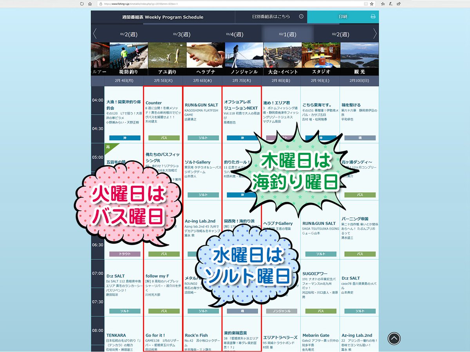Click the printer icon beside 印刷
The height and width of the screenshot is (352, 470).
tap(373, 17)
